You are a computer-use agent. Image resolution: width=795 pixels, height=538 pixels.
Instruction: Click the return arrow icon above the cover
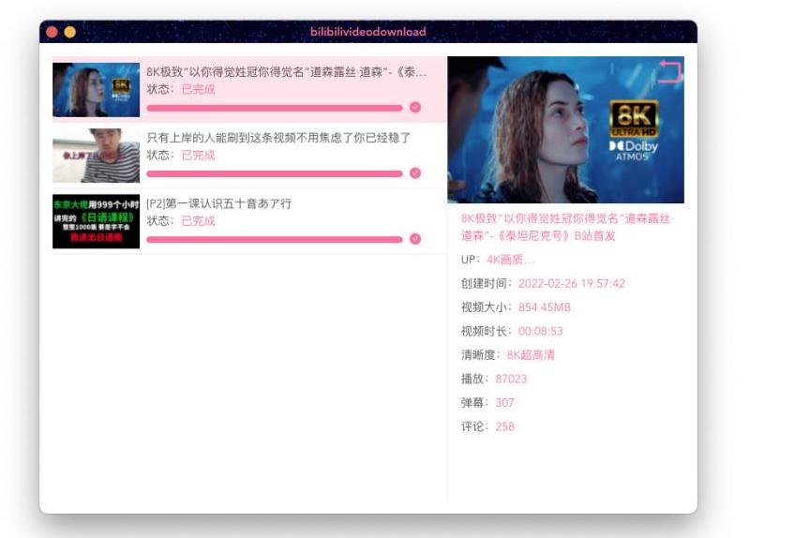coord(669,71)
